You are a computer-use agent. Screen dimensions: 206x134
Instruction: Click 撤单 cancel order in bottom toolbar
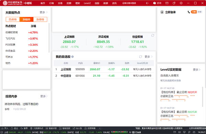tap(24, 128)
